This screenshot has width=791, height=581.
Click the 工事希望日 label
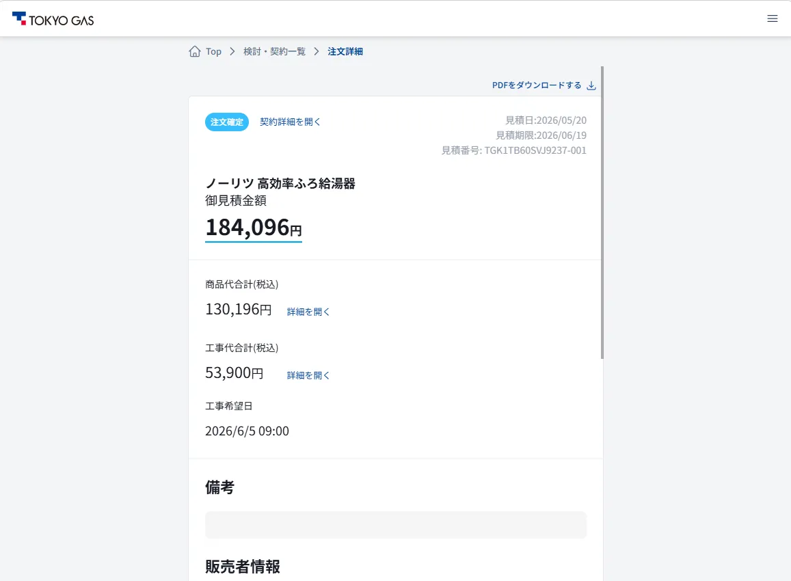tap(228, 406)
